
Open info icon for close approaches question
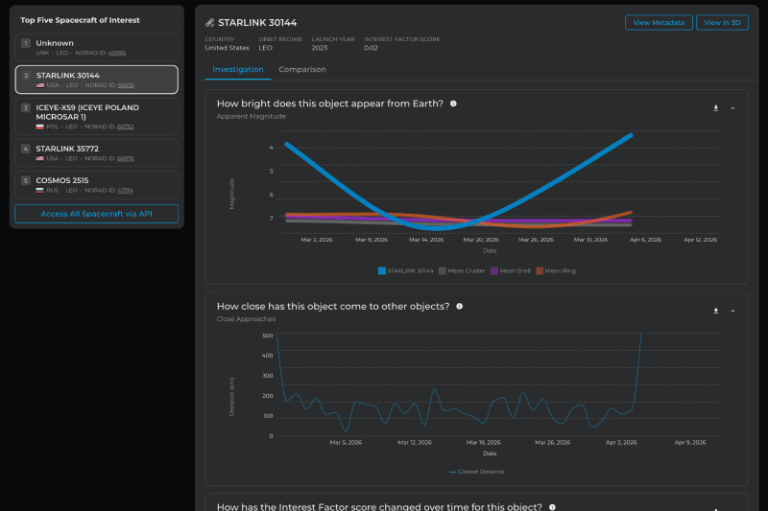coord(460,306)
